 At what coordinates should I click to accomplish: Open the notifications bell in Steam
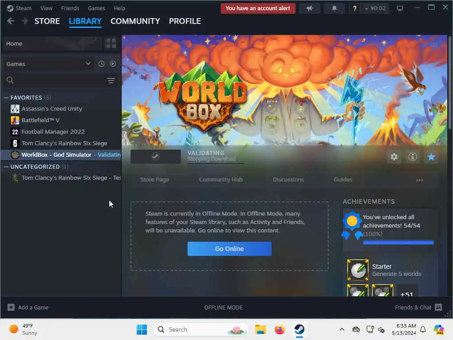pyautogui.click(x=334, y=8)
